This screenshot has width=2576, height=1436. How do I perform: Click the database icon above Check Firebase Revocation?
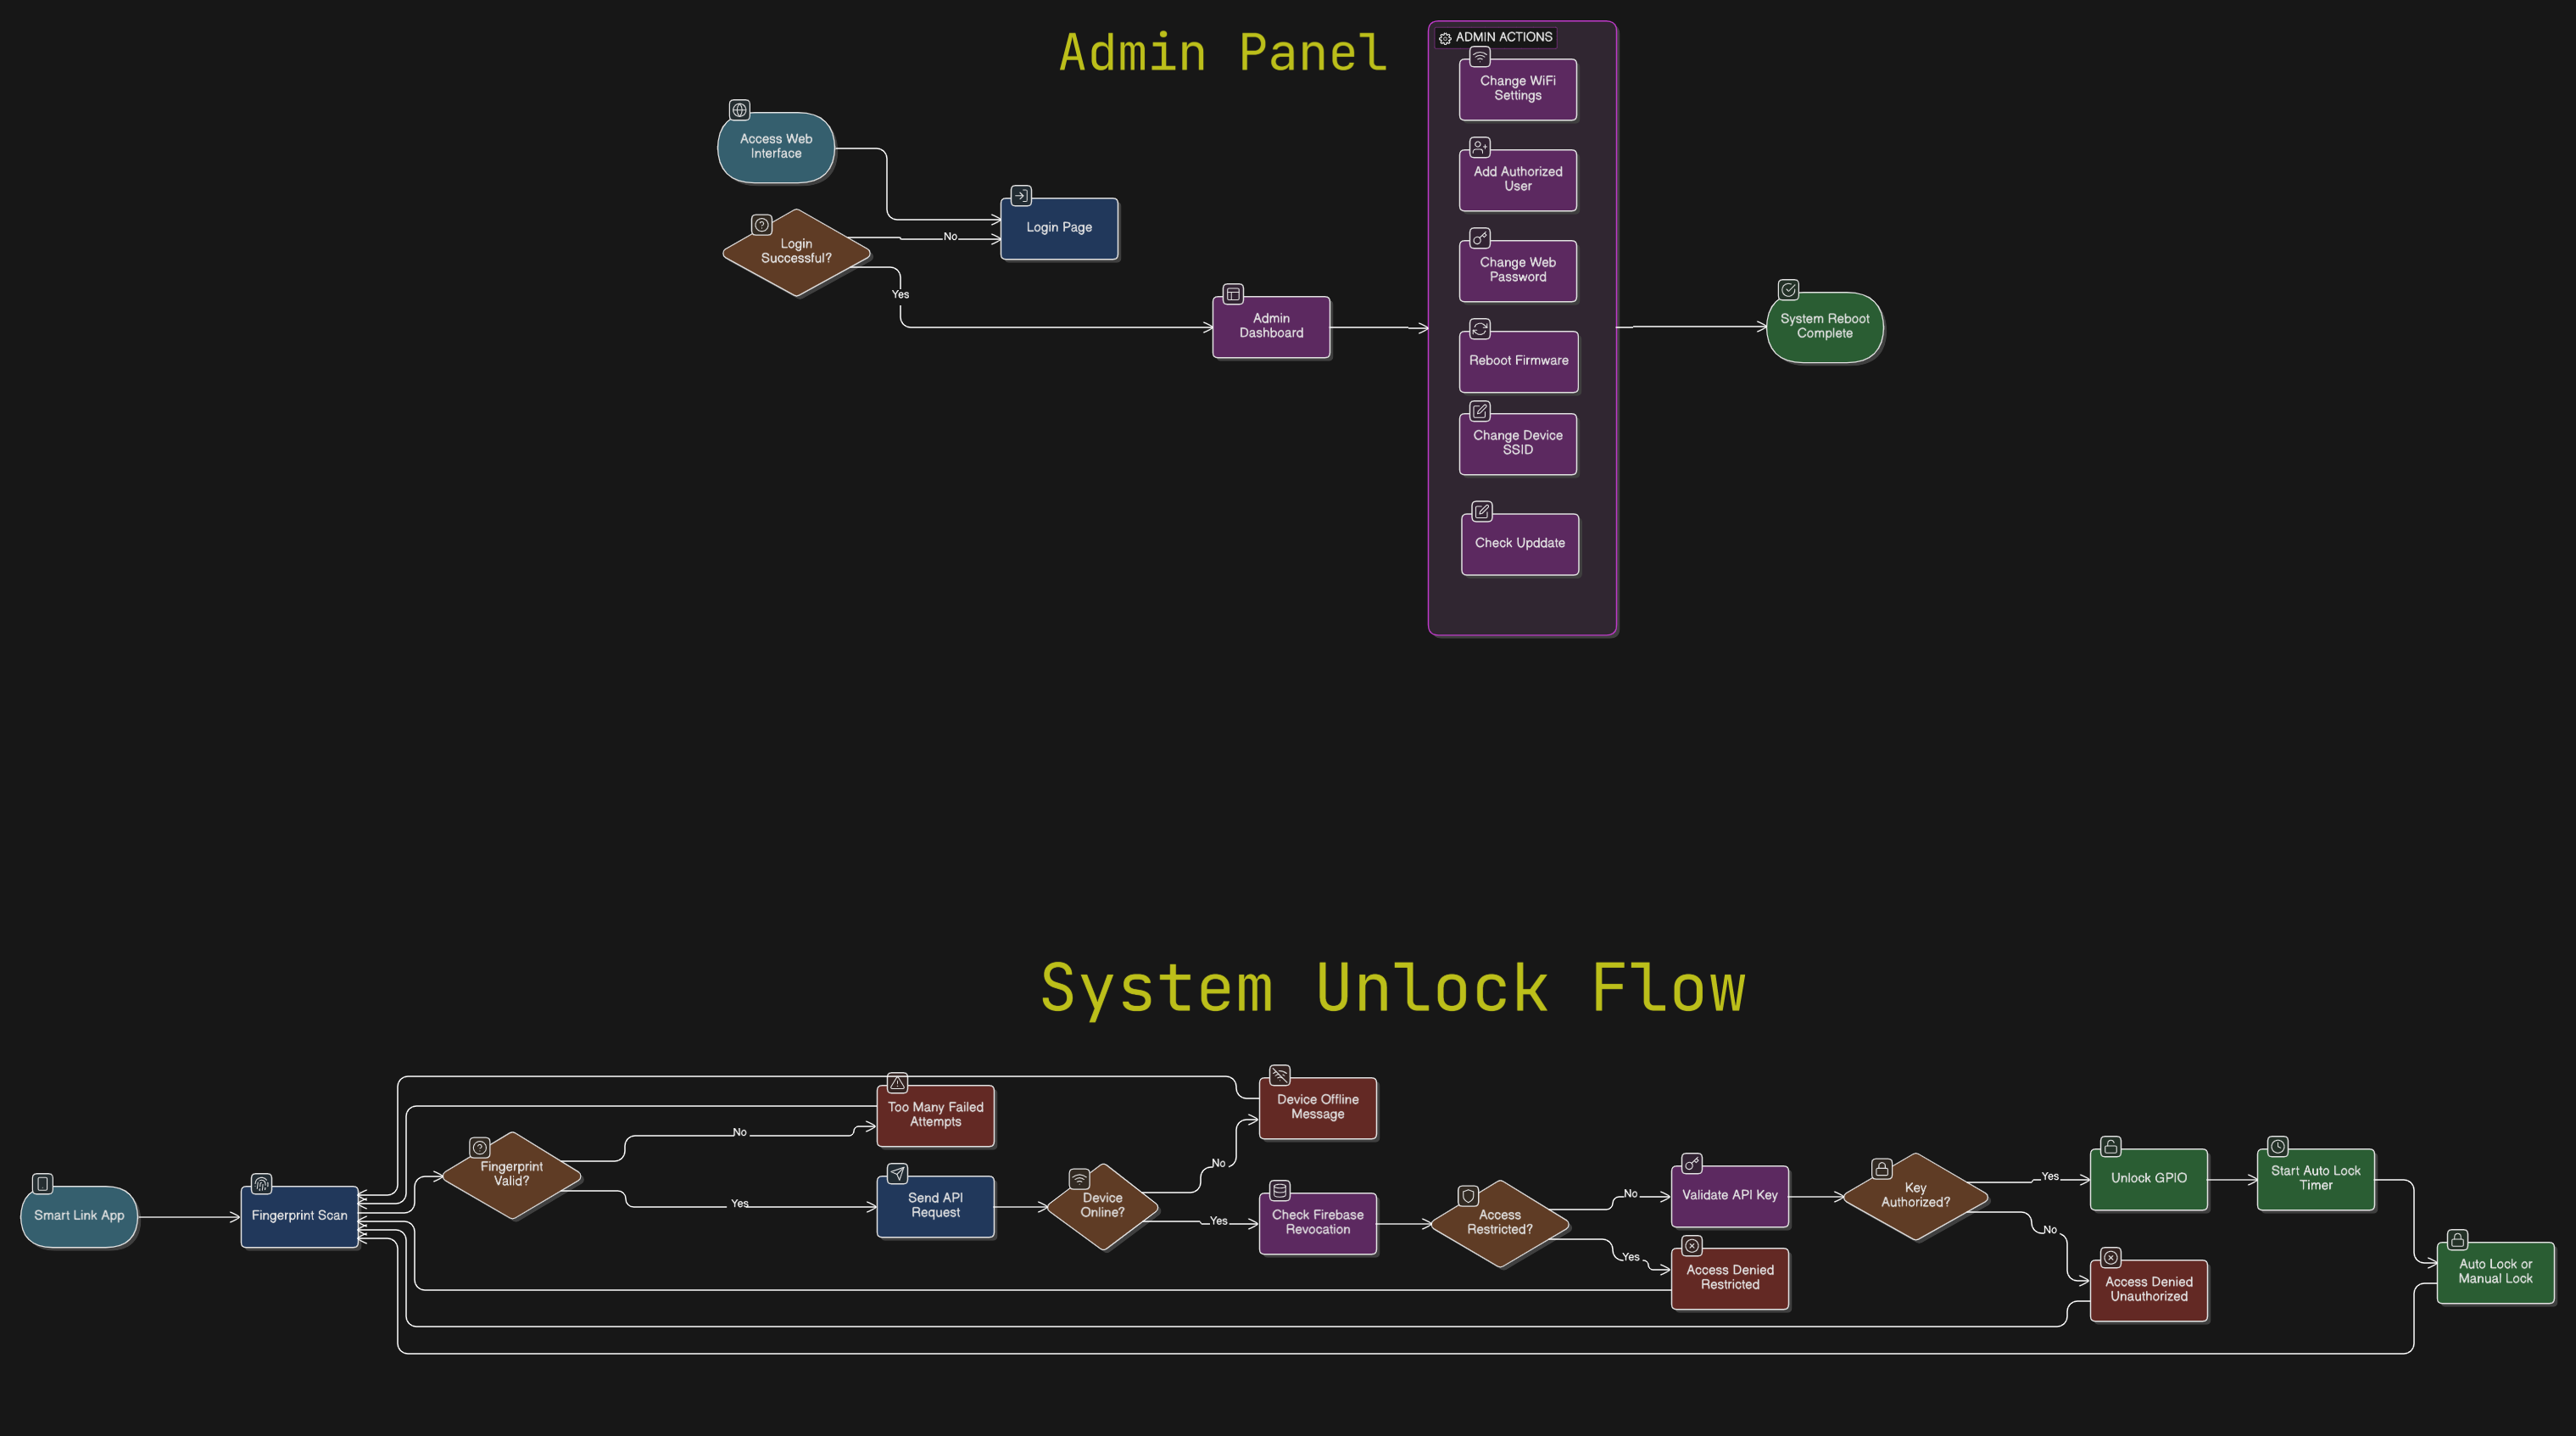pos(1280,1191)
